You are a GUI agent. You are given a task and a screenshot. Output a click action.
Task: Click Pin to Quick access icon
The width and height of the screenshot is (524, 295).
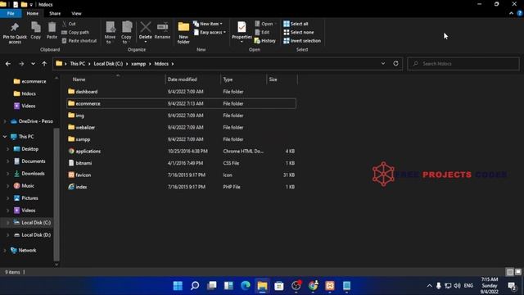coord(15,33)
